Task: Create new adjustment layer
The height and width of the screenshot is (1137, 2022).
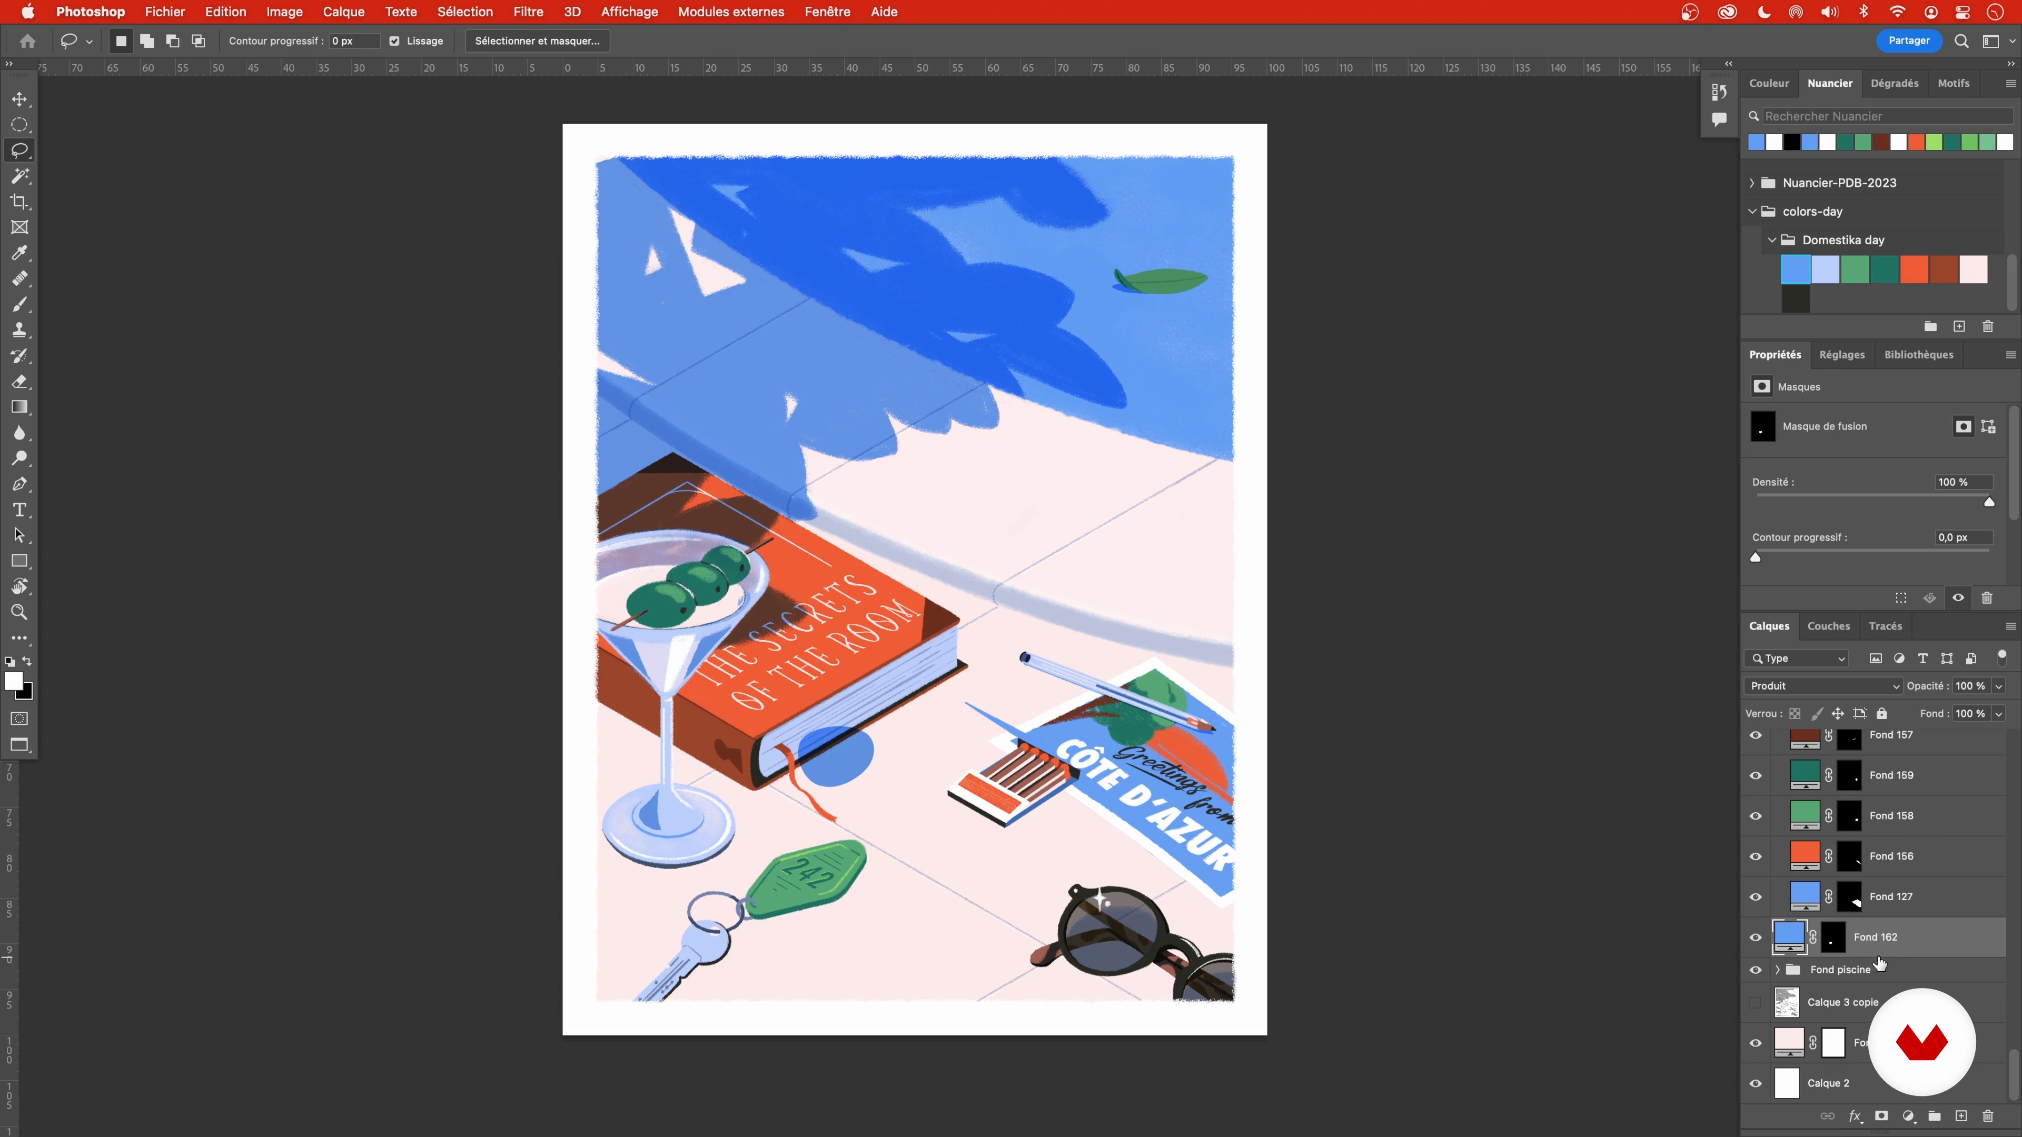Action: tap(1908, 1116)
